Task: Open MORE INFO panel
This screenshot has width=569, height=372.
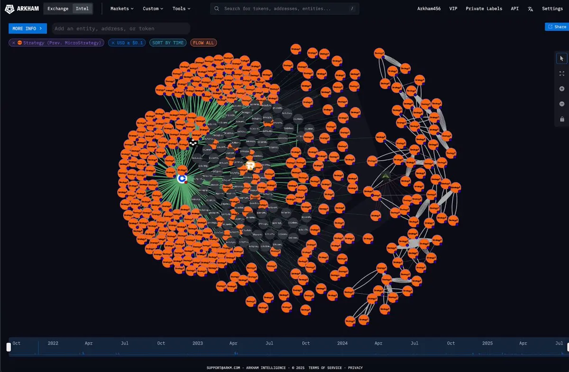Action: click(x=28, y=28)
